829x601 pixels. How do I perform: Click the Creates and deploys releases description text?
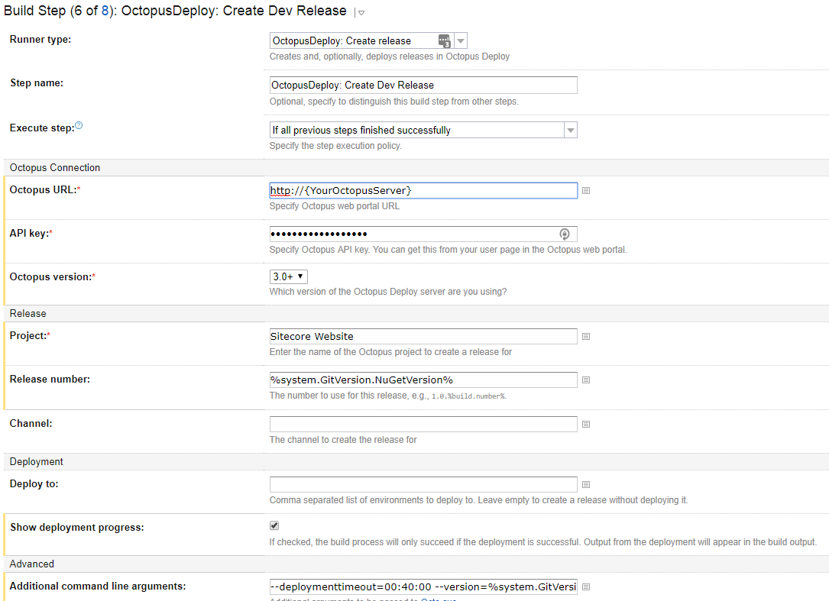[390, 57]
